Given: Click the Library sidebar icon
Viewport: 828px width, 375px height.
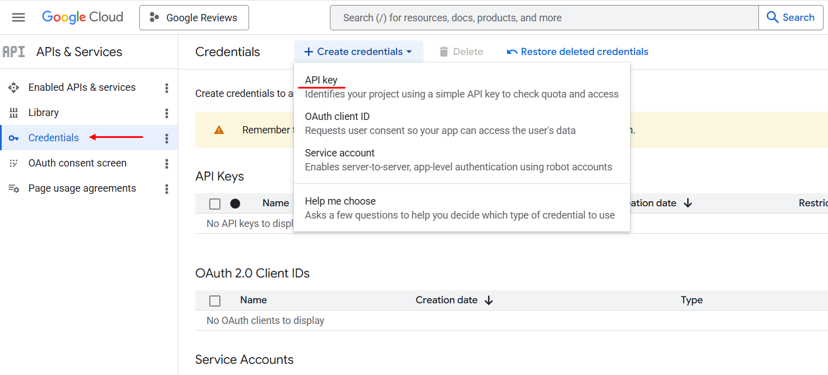Looking at the screenshot, I should 13,113.
